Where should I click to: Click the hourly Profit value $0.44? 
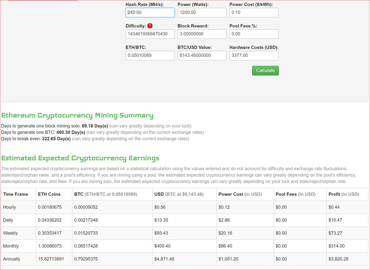pyautogui.click(x=334, y=207)
